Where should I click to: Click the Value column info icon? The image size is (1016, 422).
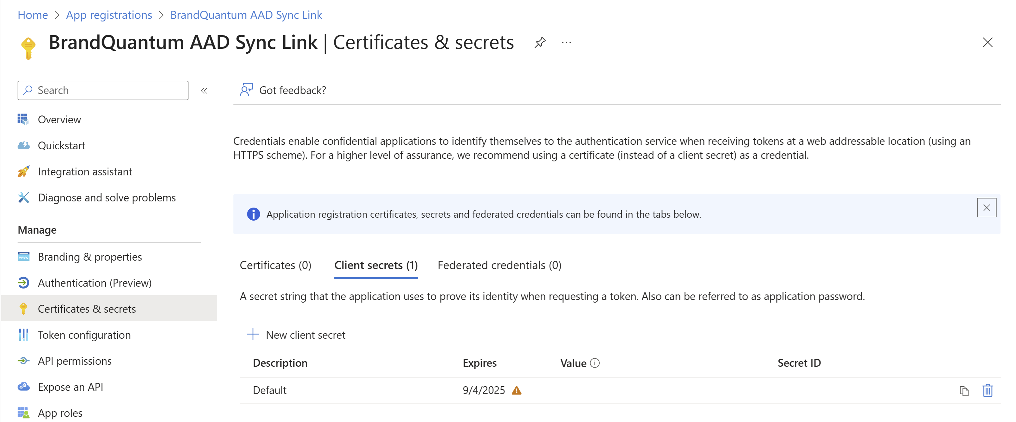[595, 363]
